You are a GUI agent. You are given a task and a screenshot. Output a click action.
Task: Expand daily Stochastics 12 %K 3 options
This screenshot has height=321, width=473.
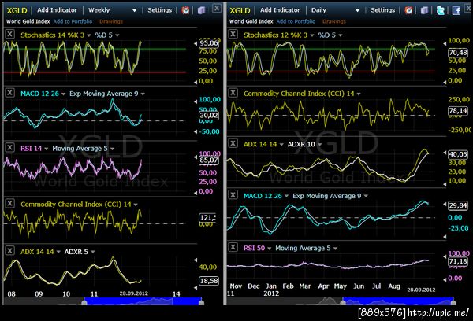point(312,35)
